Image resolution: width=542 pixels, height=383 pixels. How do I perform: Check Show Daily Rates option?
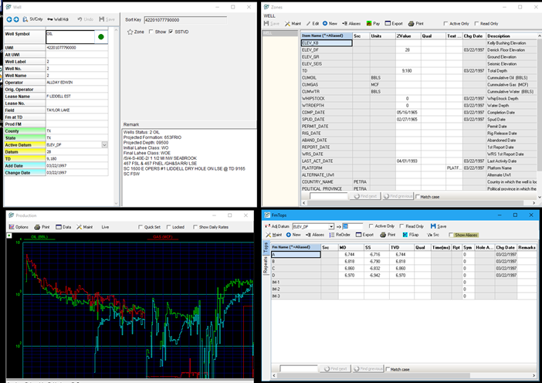195,227
